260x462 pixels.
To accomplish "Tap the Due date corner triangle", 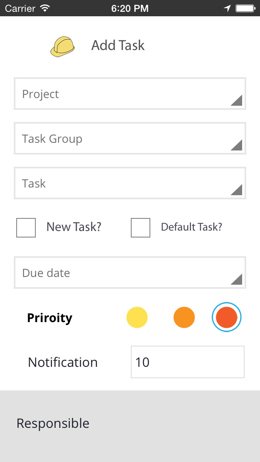I will pos(237,279).
